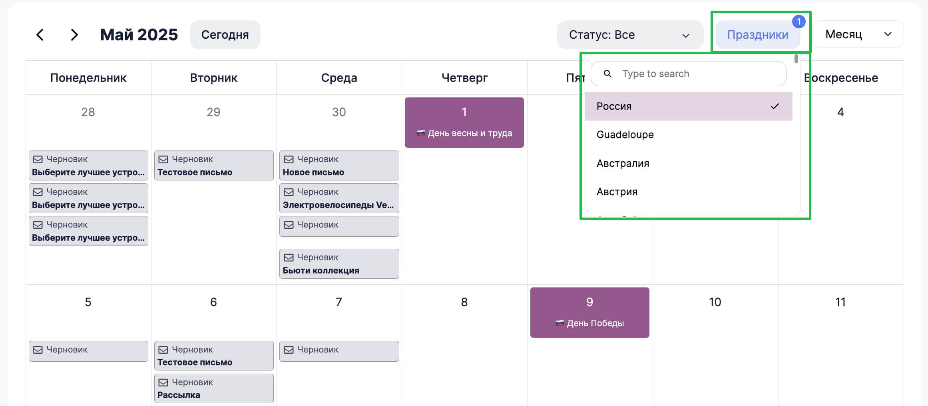This screenshot has width=928, height=406.
Task: Click envelope icon on Новое письмо draft
Action: pyautogui.click(x=289, y=159)
